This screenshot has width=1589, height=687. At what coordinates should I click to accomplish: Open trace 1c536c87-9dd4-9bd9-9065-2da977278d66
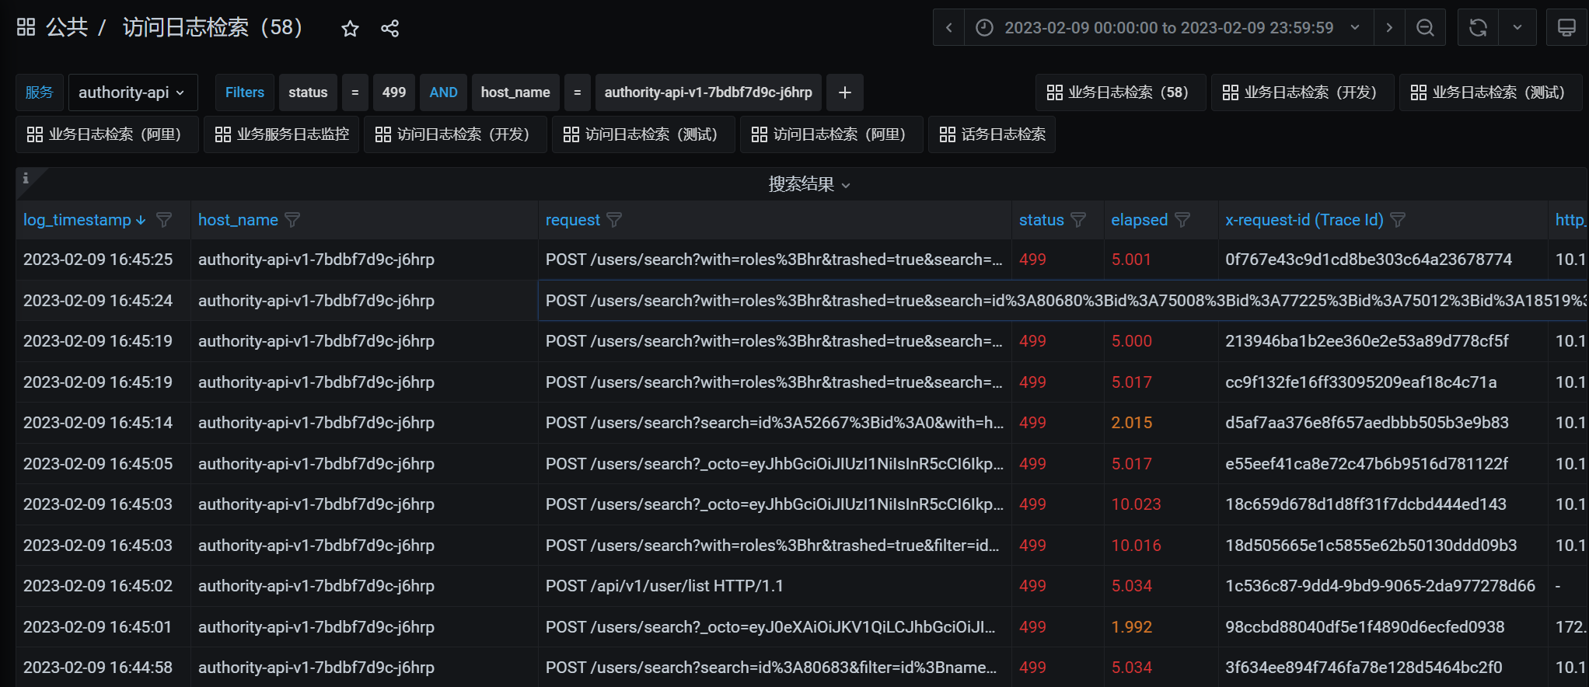click(x=1380, y=586)
